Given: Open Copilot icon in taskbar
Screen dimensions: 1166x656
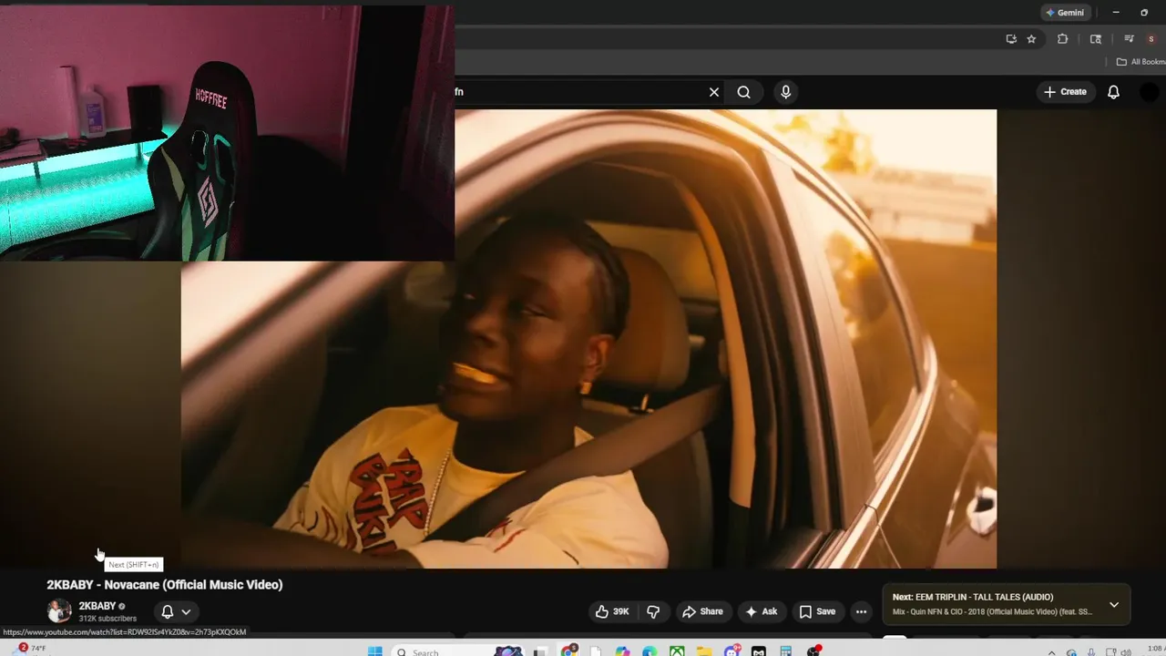Looking at the screenshot, I should point(622,651).
